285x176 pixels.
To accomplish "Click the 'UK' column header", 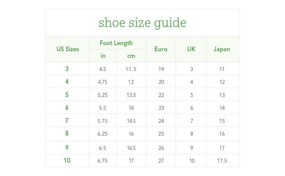I will tap(191, 49).
